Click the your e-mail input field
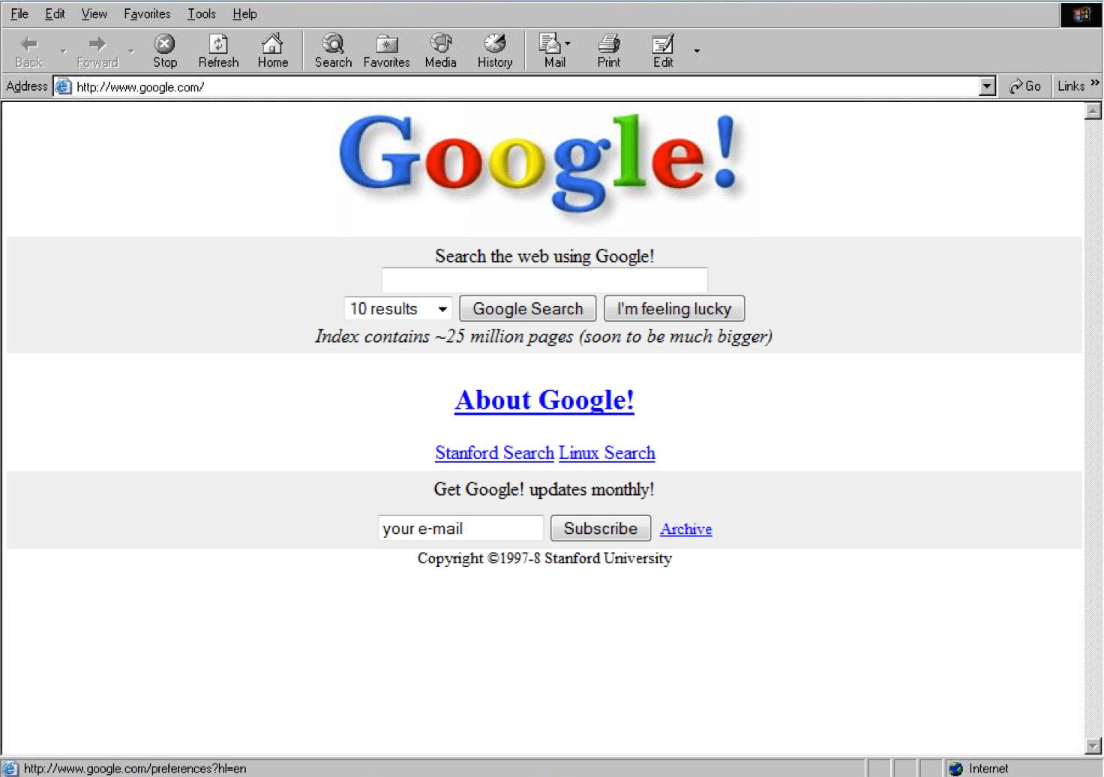The image size is (1104, 777). 460,528
